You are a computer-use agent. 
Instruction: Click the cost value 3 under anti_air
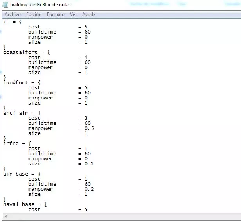[86, 118]
